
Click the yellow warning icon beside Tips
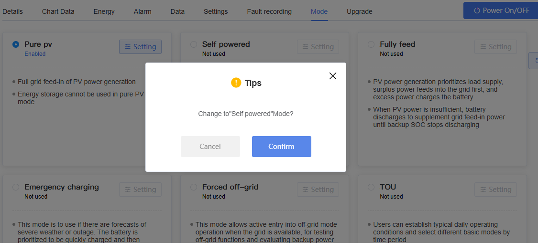[x=236, y=83]
